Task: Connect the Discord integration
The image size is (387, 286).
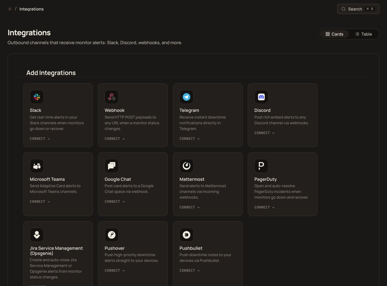Action: [x=265, y=133]
